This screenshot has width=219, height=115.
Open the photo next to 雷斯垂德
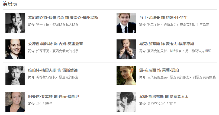click(15, 76)
